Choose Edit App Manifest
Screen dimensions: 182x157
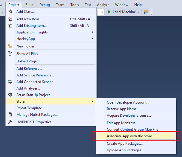coord(136,123)
